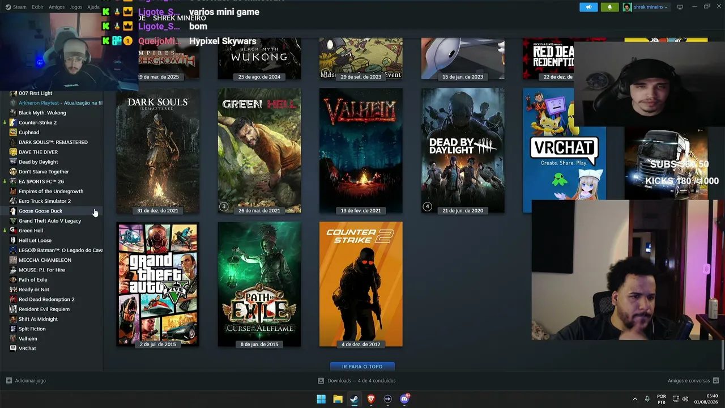Click the VRChat sidebar icon
Image resolution: width=725 pixels, height=408 pixels.
pos(13,348)
